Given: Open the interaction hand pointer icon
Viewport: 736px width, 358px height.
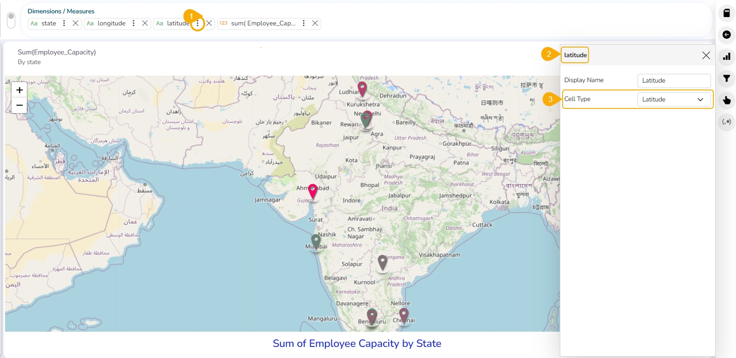Looking at the screenshot, I should pyautogui.click(x=727, y=100).
